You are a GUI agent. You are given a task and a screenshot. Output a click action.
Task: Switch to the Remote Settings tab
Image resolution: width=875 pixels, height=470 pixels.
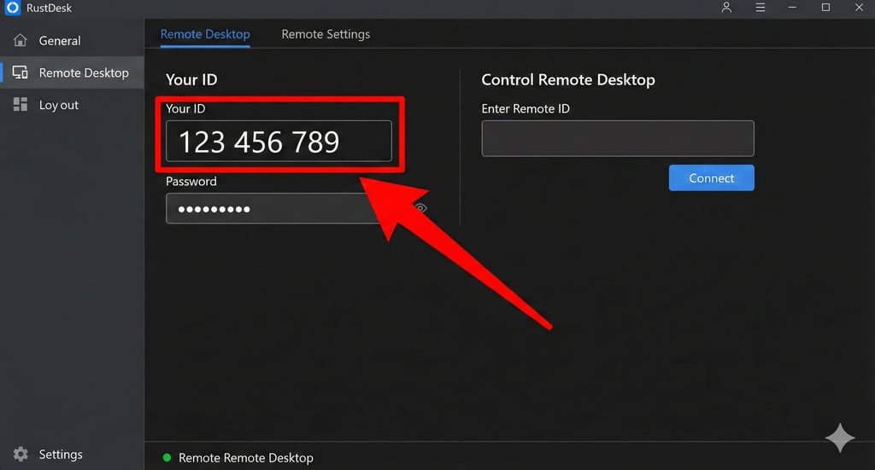326,34
